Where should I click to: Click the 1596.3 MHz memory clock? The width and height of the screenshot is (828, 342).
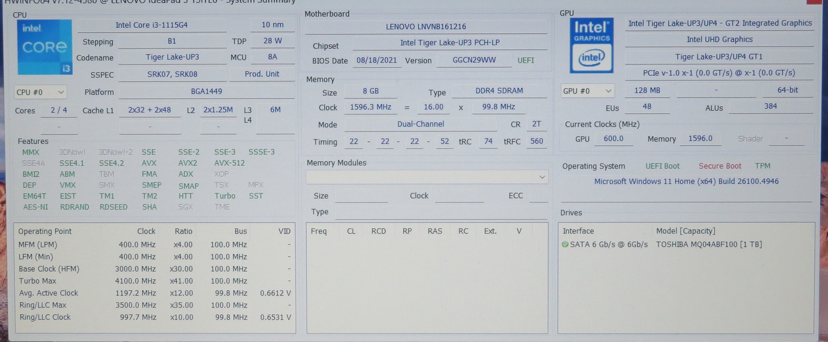(371, 107)
